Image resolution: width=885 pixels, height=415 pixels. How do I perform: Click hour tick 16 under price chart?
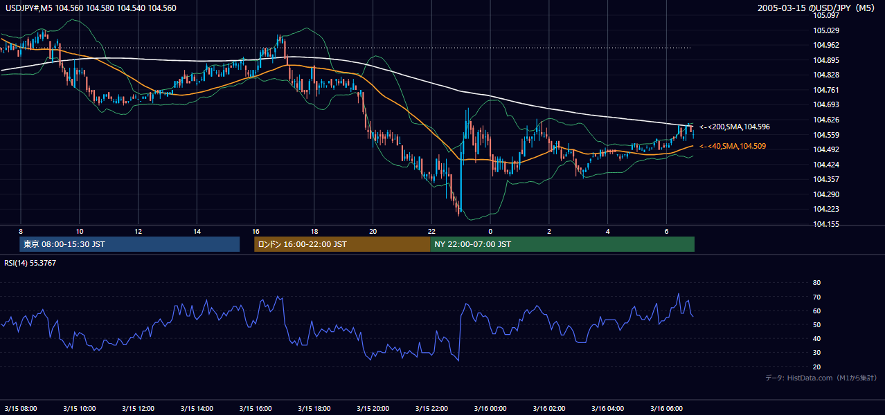[256, 231]
